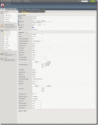Click the plus icon next to Traffic Class

pyautogui.click(x=15, y=46)
